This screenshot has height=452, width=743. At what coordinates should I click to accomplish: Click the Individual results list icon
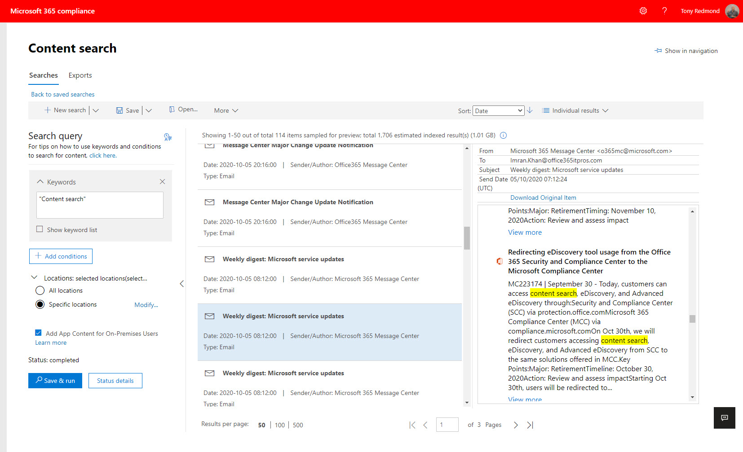546,110
